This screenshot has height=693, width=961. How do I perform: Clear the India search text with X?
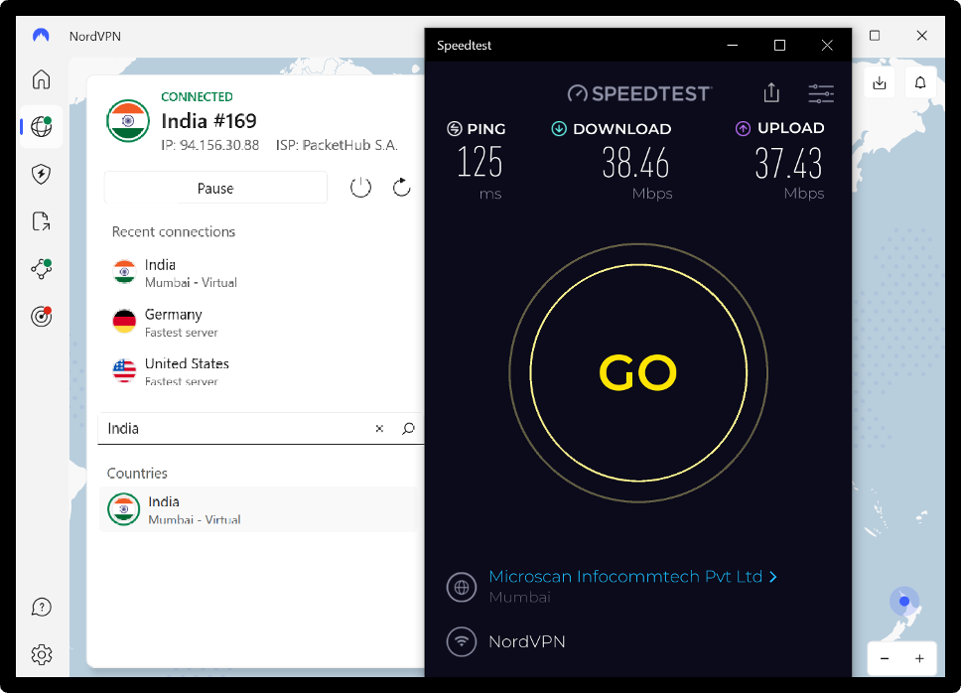tap(379, 428)
